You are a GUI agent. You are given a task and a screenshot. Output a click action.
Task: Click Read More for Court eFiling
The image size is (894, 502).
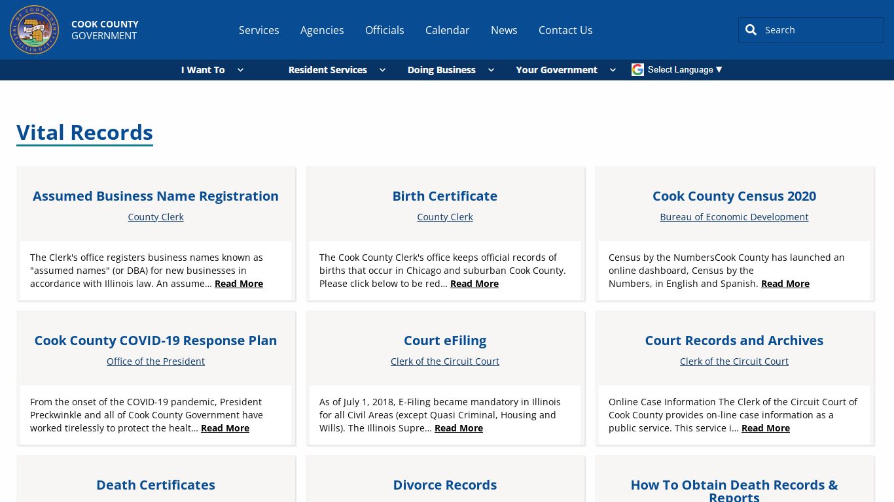tap(458, 427)
